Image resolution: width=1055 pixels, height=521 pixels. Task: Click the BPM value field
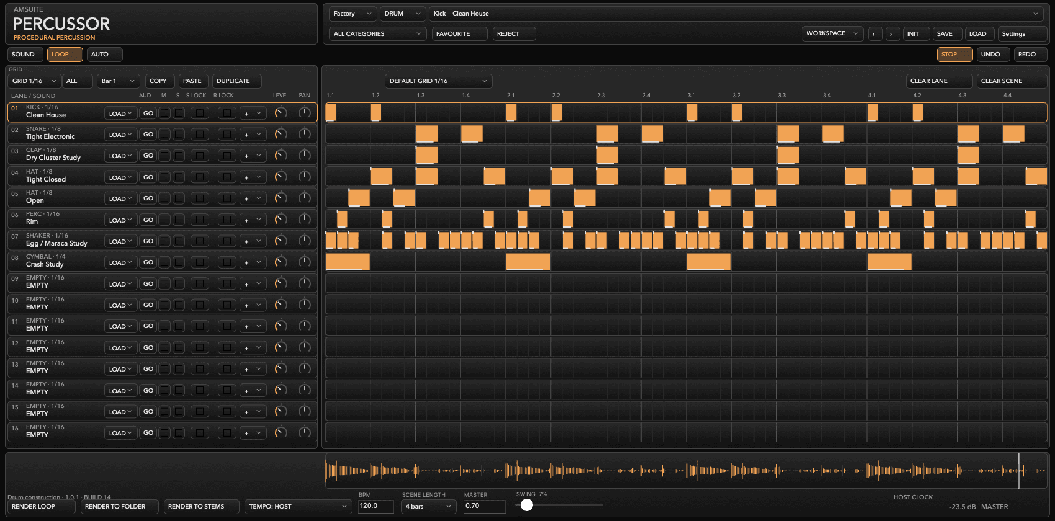376,506
